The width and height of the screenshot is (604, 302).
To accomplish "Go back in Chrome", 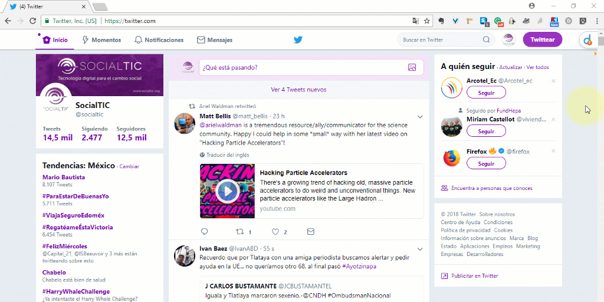I will click(8, 21).
